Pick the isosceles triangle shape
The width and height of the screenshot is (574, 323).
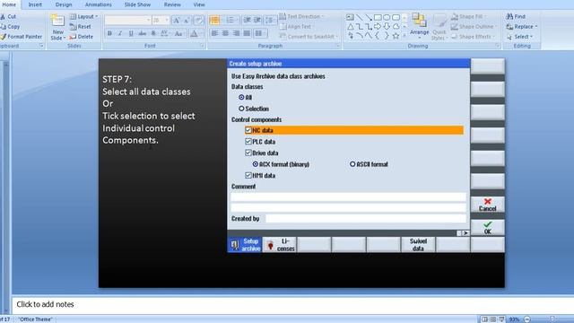(351, 26)
